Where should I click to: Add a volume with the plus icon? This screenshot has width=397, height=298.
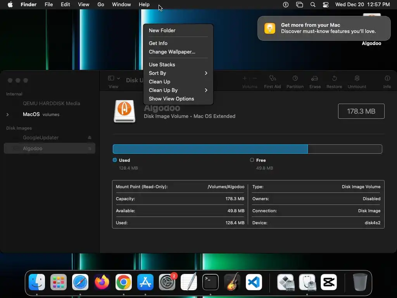point(245,78)
